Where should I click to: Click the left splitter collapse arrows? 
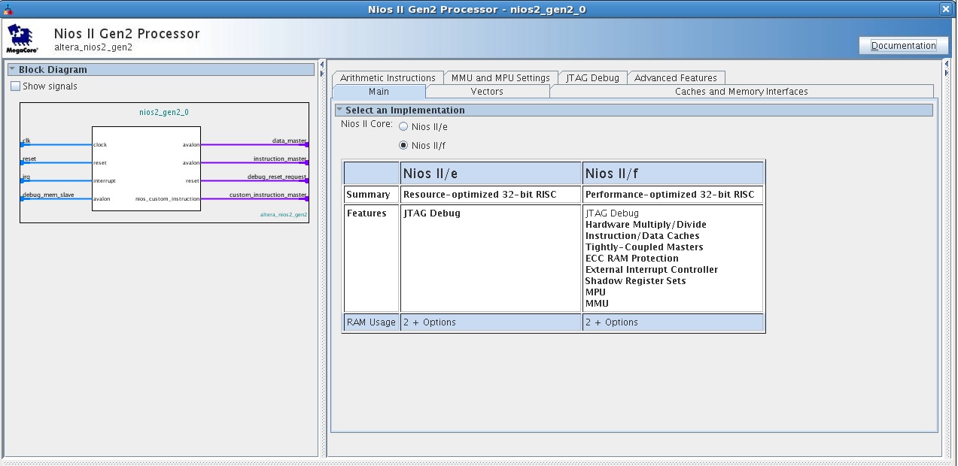pyautogui.click(x=322, y=68)
